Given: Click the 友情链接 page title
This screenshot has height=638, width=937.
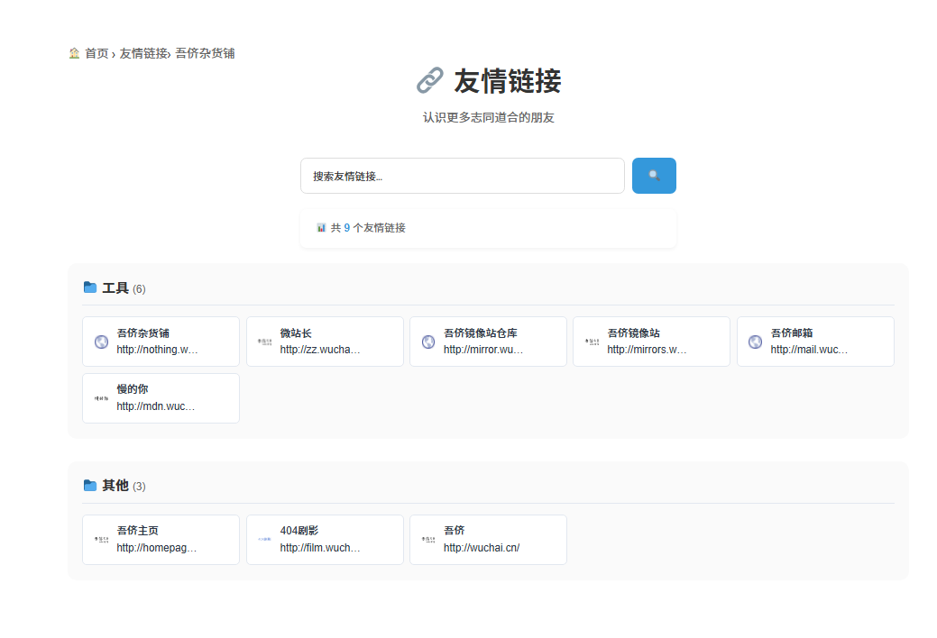Looking at the screenshot, I should pyautogui.click(x=508, y=81).
